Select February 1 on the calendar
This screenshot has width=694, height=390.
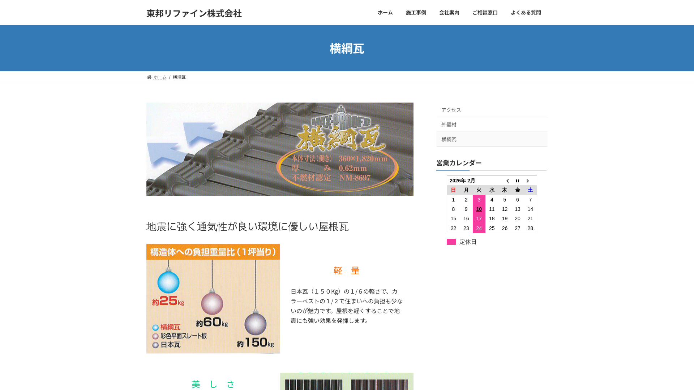pos(453,200)
